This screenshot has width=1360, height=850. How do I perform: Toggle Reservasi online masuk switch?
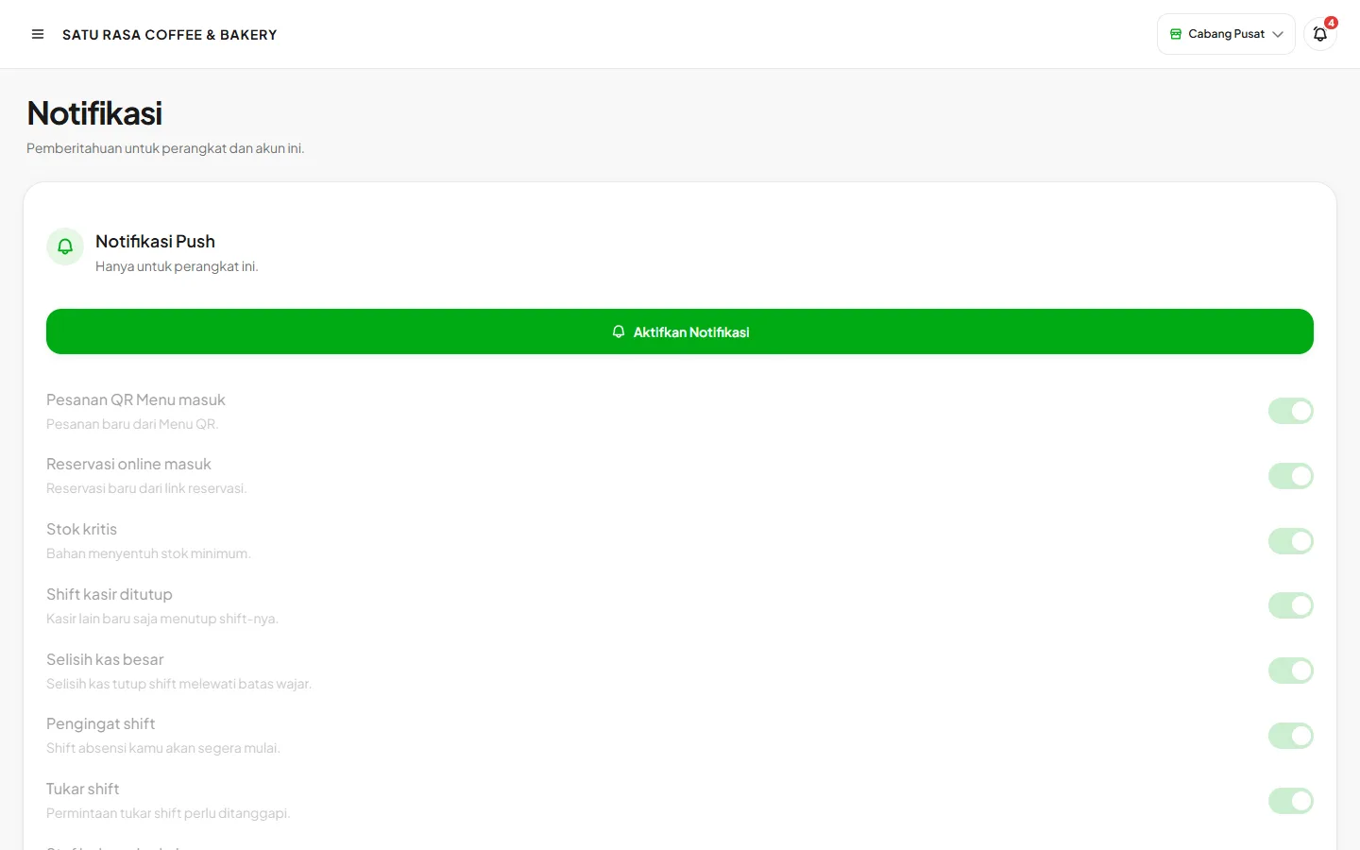coord(1291,476)
